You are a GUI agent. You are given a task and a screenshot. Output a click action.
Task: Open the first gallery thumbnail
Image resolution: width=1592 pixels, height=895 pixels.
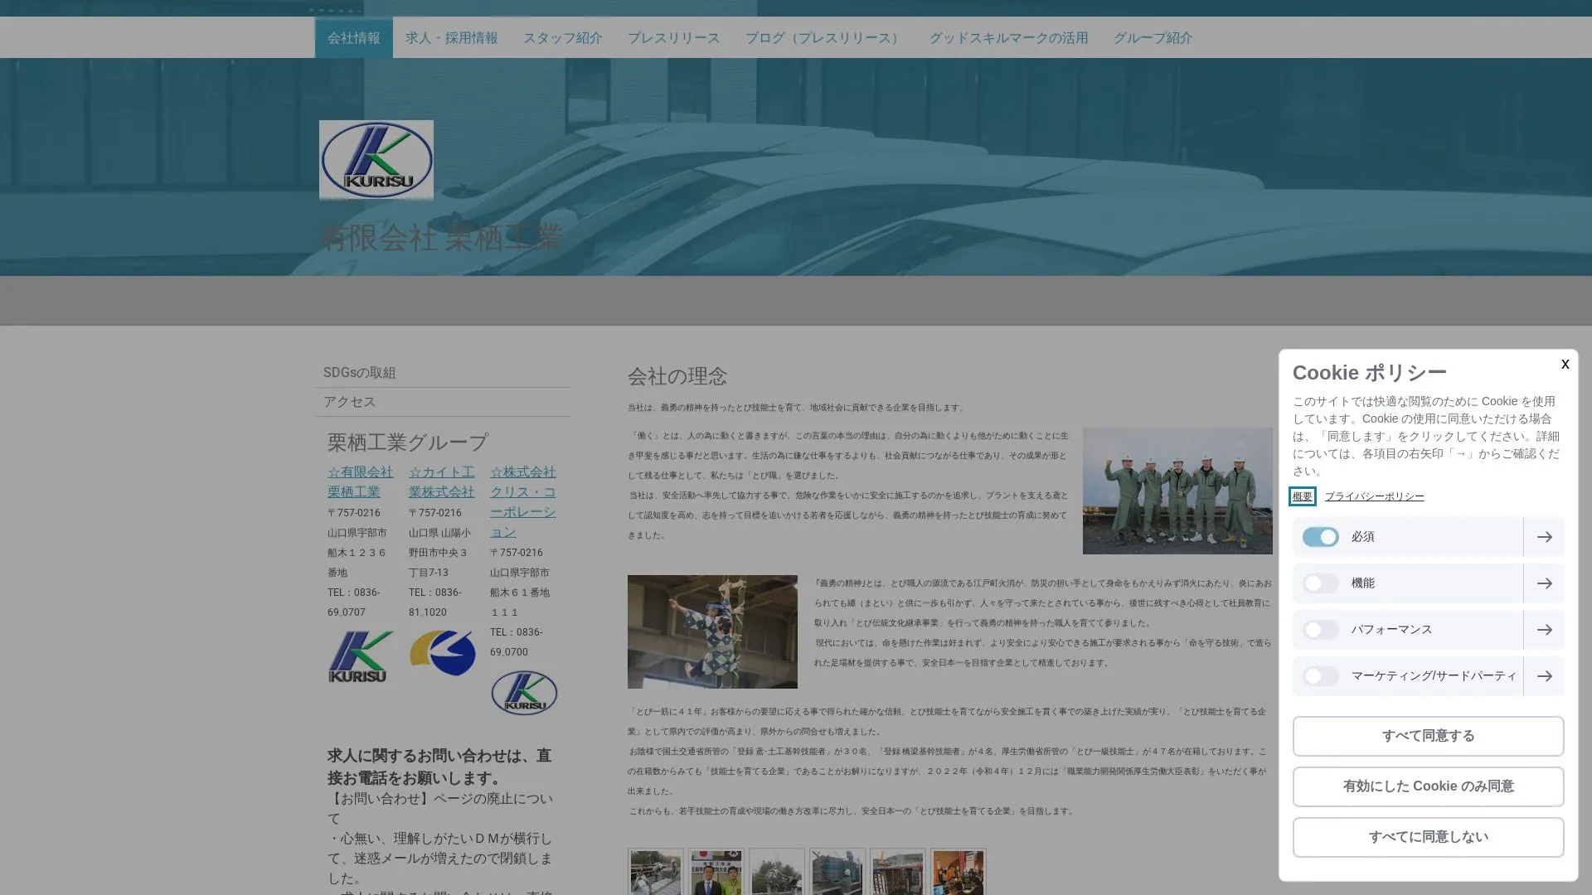pyautogui.click(x=655, y=872)
